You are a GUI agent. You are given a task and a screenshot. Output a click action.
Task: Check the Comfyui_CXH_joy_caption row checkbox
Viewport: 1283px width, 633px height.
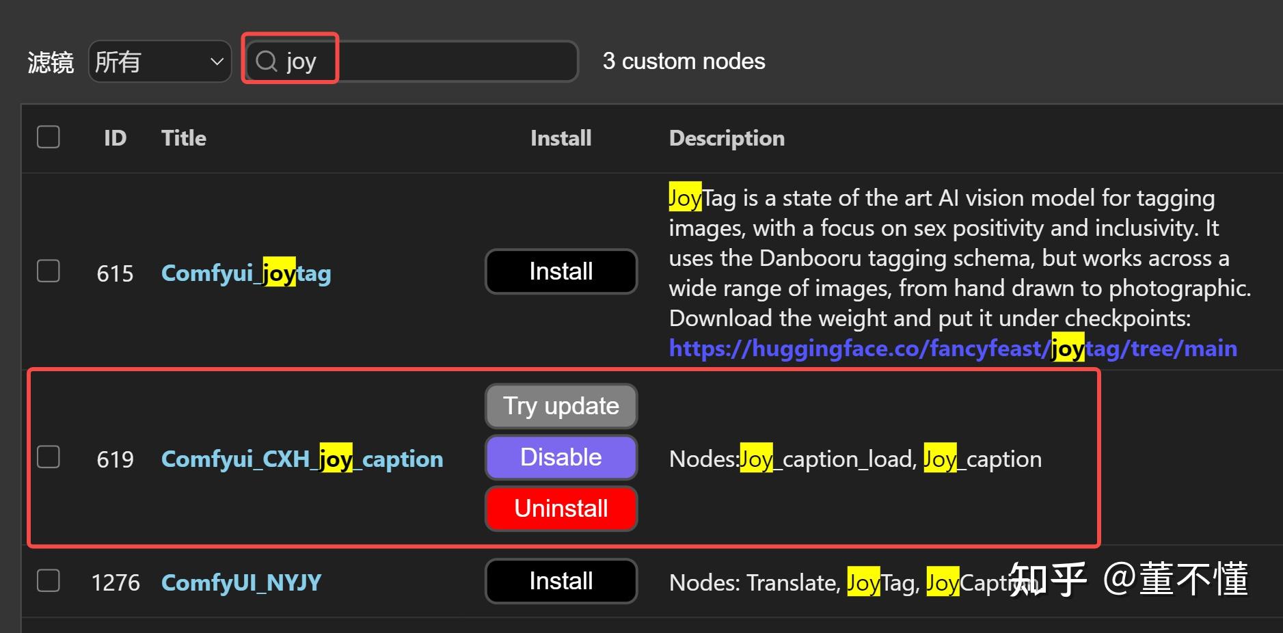click(x=49, y=457)
